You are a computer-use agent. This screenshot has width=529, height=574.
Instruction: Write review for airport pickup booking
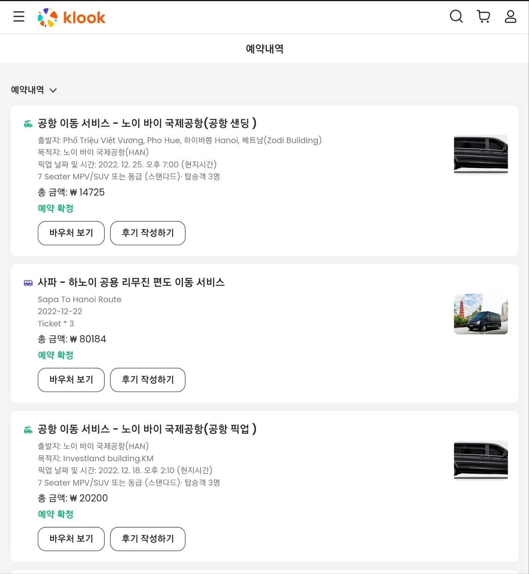[x=148, y=539]
